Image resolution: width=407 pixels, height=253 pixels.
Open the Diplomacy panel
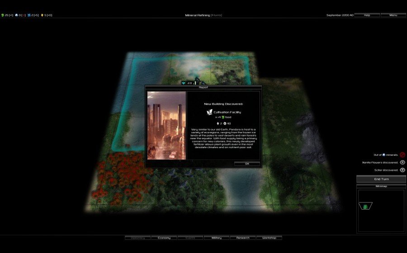pyautogui.click(x=137, y=238)
